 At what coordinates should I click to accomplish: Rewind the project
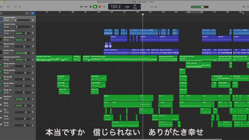pos(81,7)
